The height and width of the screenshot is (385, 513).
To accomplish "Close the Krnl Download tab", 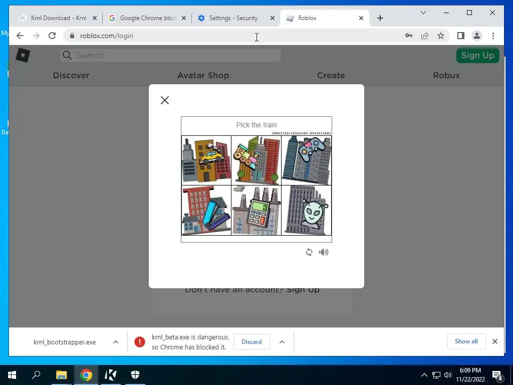I will pyautogui.click(x=95, y=18).
